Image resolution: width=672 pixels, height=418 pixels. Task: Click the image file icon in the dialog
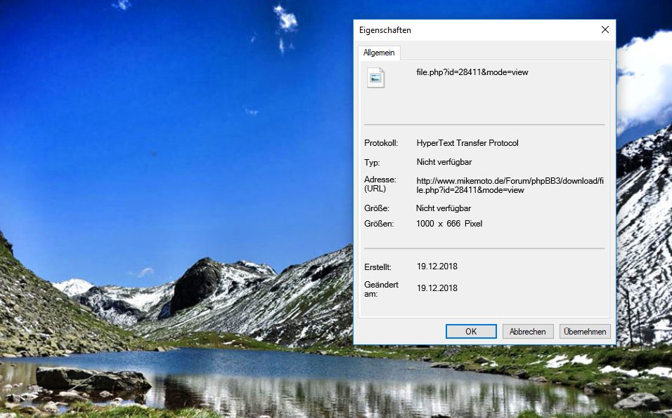(376, 78)
